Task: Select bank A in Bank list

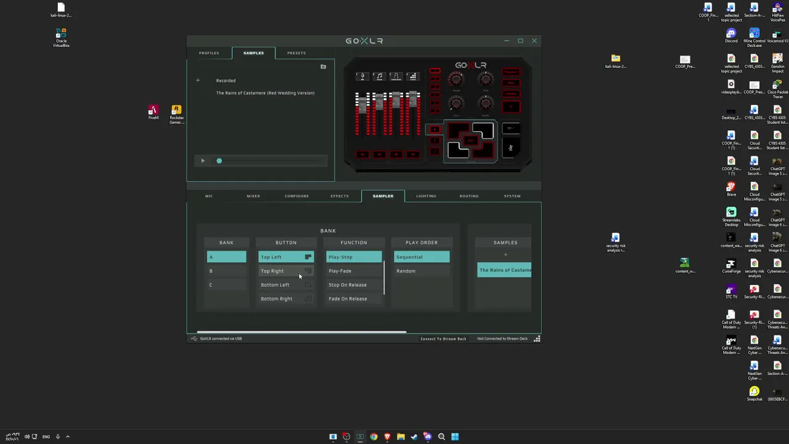Action: click(x=226, y=257)
